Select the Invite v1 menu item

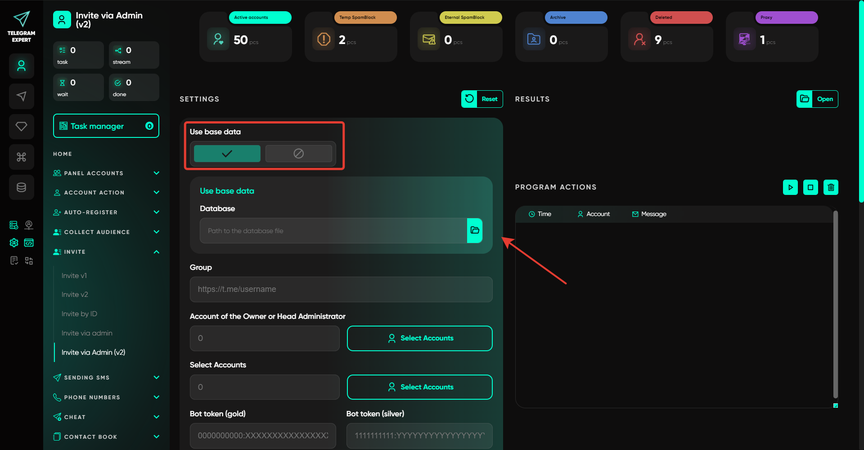point(74,275)
